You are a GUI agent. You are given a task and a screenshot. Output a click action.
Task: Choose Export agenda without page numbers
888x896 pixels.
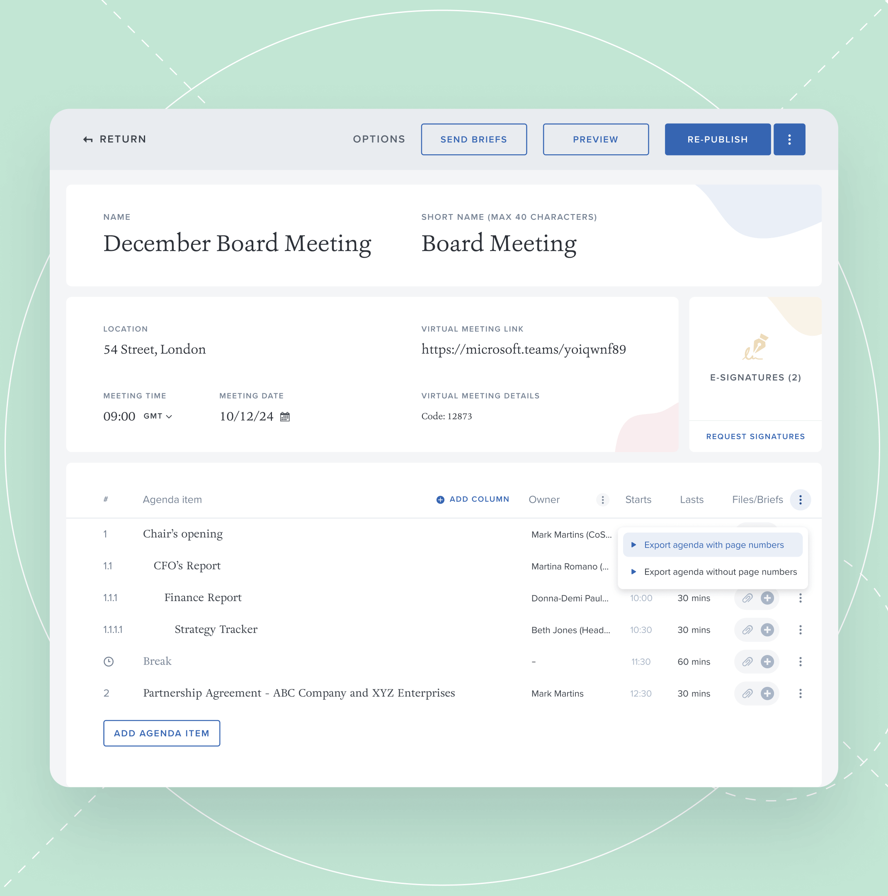[x=720, y=571]
